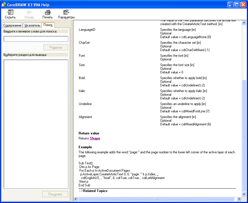Open the Параметры (Options) toolbar icon
Viewport: 248px width, 203px height.
pyautogui.click(x=66, y=12)
